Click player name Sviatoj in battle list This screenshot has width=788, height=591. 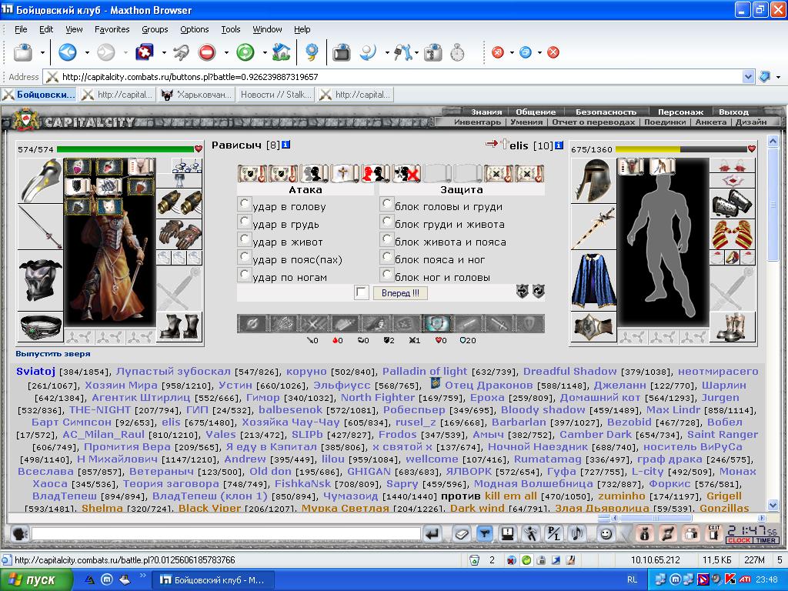click(x=35, y=372)
